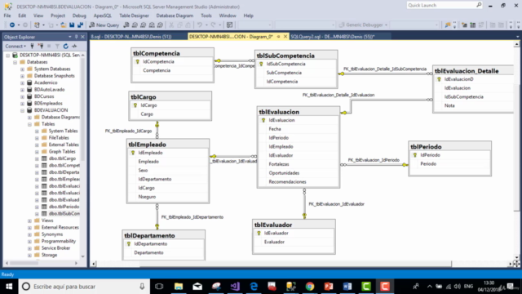
Task: Click the Refresh icon in Object Explorer
Action: click(66, 46)
